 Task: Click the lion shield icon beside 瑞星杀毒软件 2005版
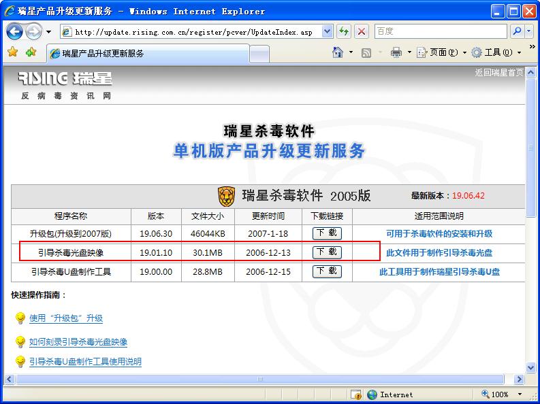pos(226,197)
